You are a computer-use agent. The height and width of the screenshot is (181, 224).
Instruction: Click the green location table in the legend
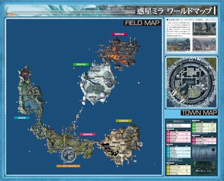[x=204, y=127]
